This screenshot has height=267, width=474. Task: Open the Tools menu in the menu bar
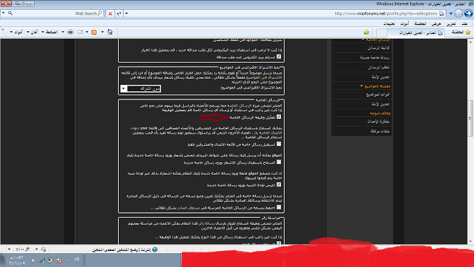[404, 24]
